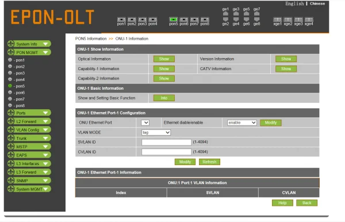The height and width of the screenshot is (222, 345).
Task: Click the emblem icon beside VLAN Config
Action: 11,129
